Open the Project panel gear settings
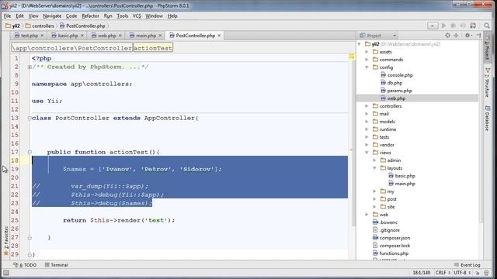This screenshot has height=279, width=497. [467, 36]
